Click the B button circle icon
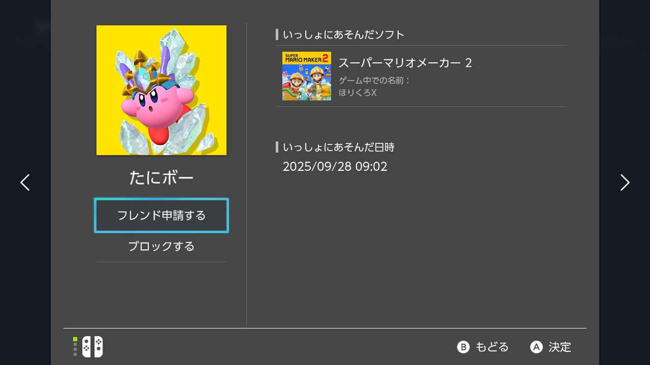The width and height of the screenshot is (650, 365). [463, 347]
